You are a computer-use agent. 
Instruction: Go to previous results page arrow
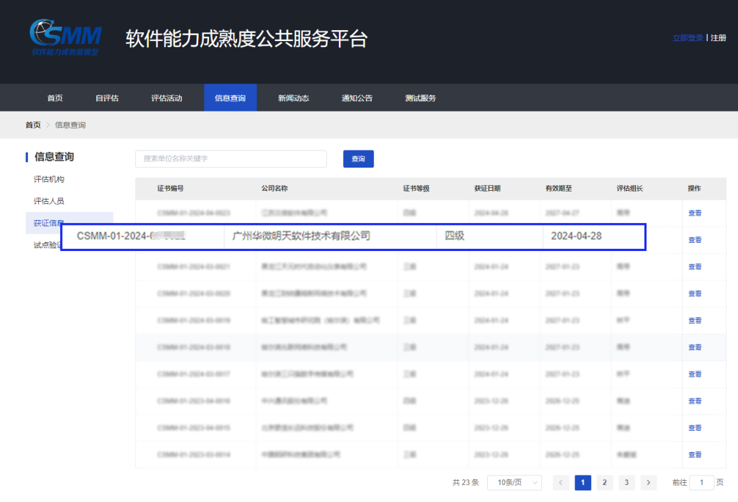[x=560, y=482]
